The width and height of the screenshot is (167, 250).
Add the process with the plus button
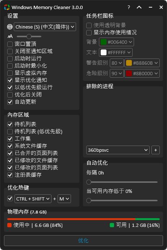click(155, 150)
